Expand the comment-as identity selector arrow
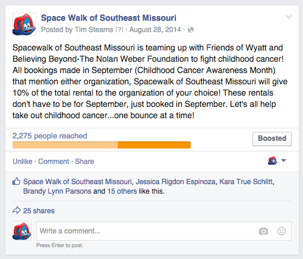Viewport: 303px width, 259px height. (x=283, y=160)
